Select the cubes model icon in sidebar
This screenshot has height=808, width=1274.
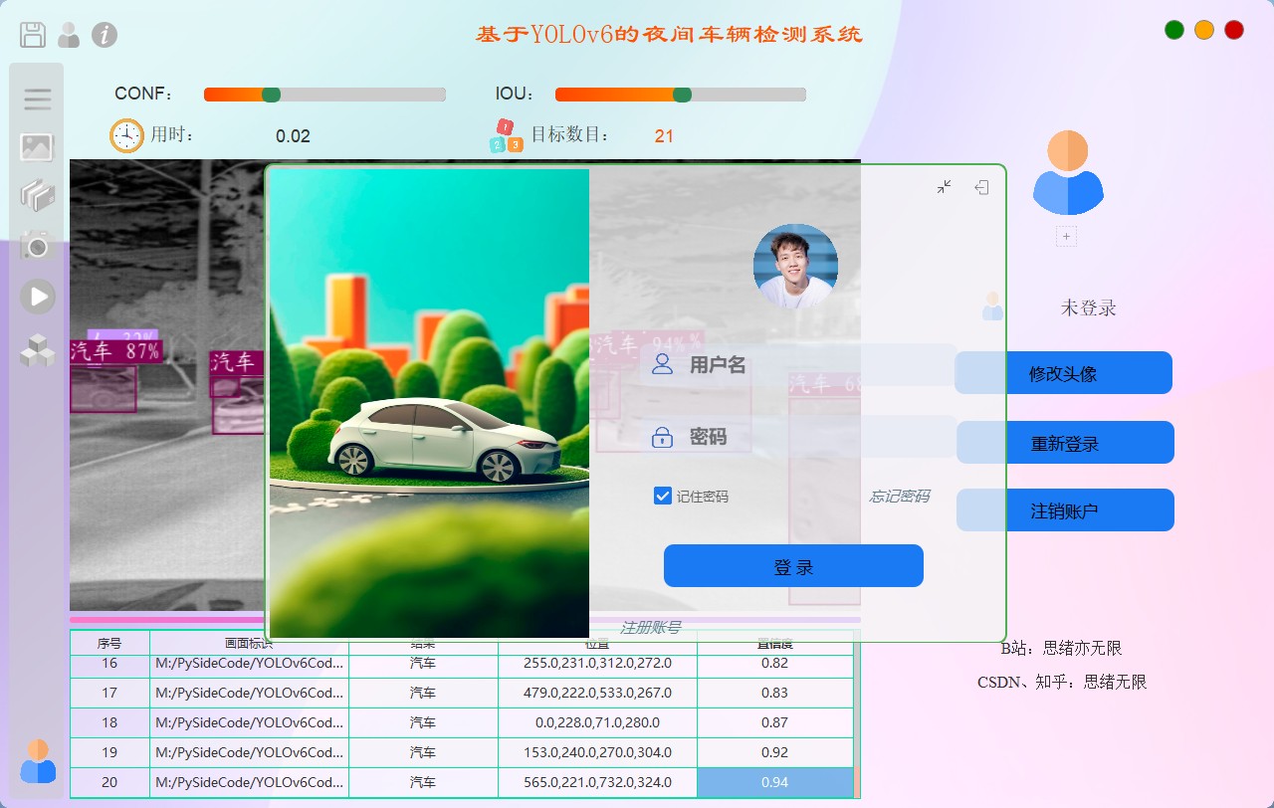38,349
